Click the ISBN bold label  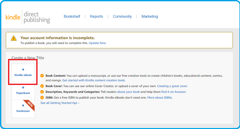point(49,98)
